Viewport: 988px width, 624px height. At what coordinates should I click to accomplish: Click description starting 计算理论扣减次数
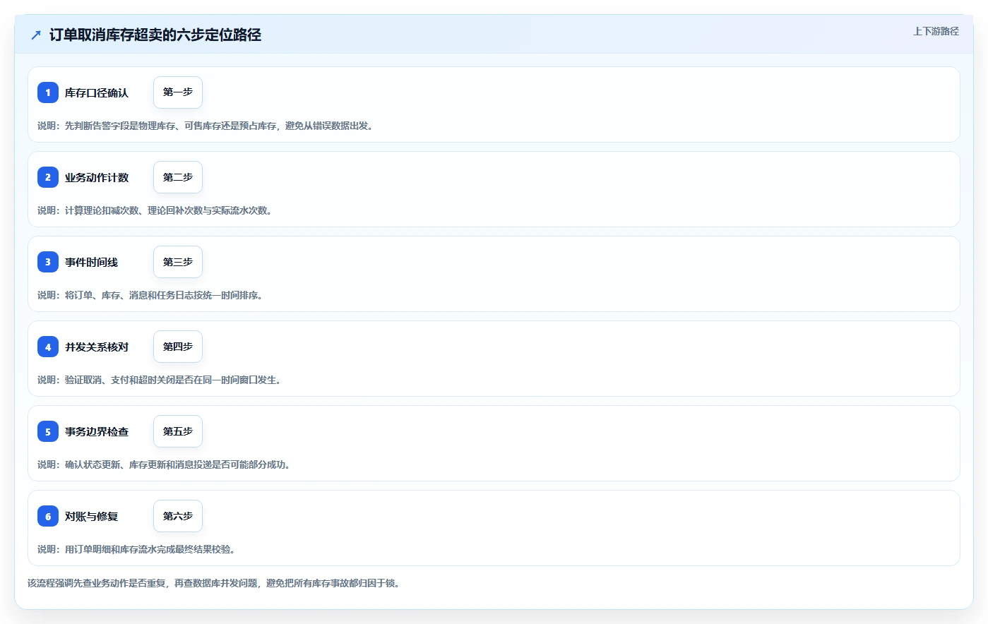(155, 210)
